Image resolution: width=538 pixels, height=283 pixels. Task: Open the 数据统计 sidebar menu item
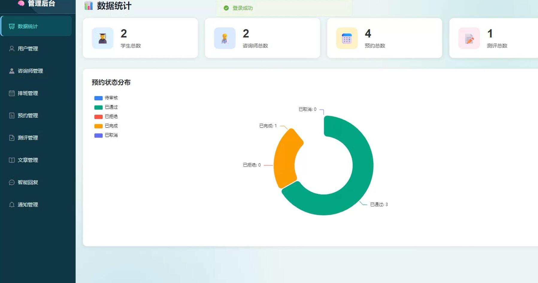36,26
